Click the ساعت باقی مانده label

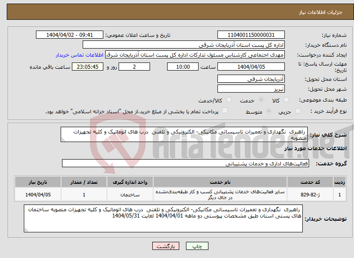pyautogui.click(x=50, y=67)
